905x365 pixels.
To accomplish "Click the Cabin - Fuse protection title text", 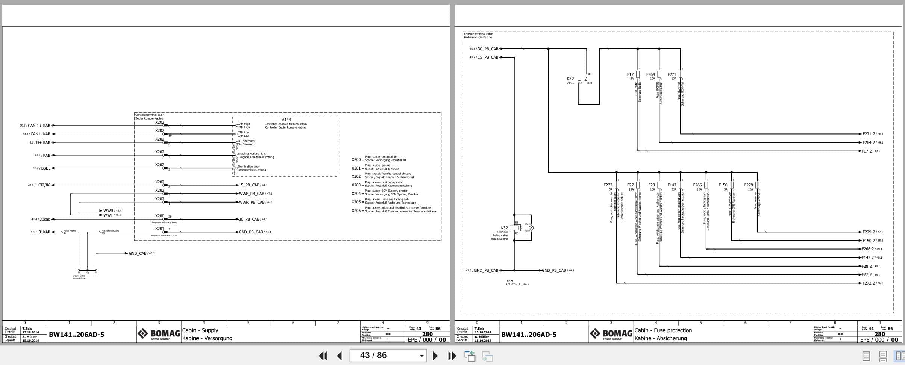I will tap(663, 330).
